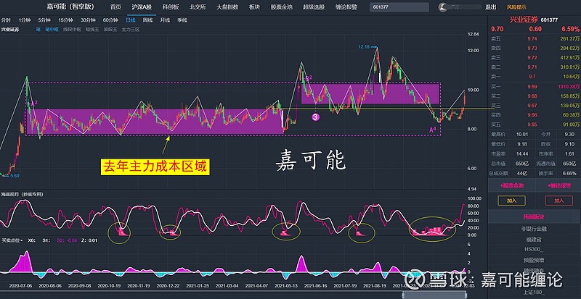This screenshot has width=581, height=299.
Task: Click the 2020-07-06 date on time axis
Action: point(20,286)
